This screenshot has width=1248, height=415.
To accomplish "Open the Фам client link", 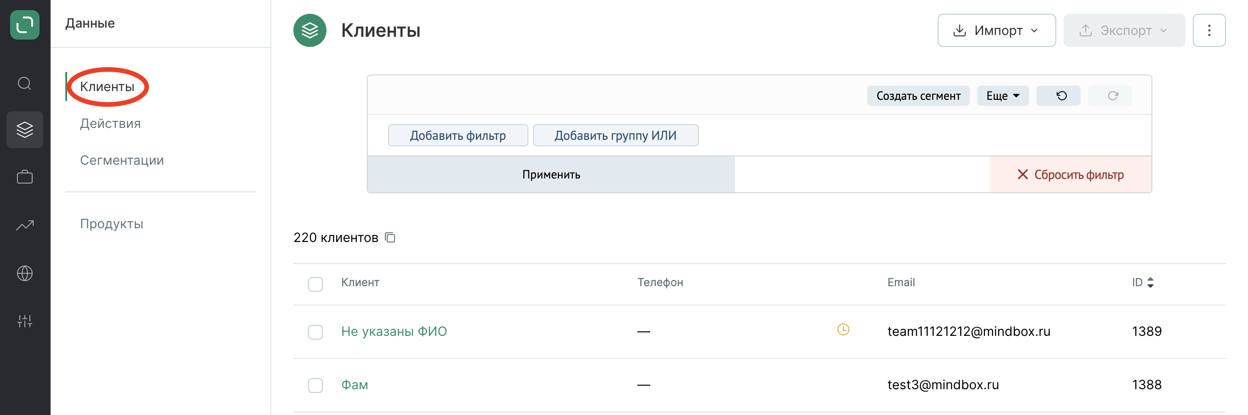I will (x=355, y=385).
